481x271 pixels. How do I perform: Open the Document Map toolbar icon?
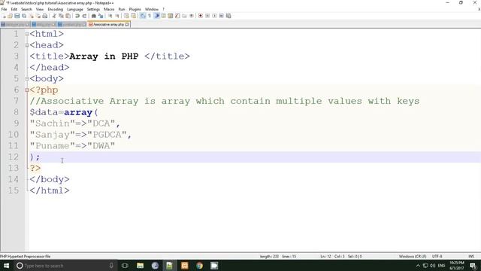click(171, 16)
